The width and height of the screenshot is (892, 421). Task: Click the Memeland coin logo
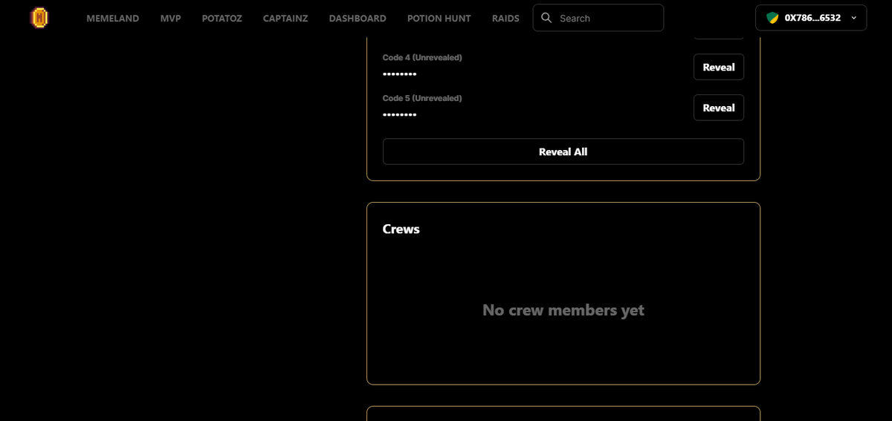(x=39, y=18)
